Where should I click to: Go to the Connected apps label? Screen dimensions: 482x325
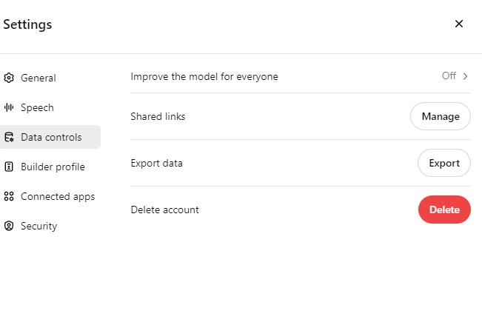click(58, 196)
